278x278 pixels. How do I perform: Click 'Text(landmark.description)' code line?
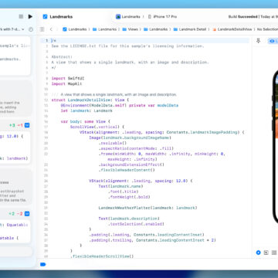[129, 219]
